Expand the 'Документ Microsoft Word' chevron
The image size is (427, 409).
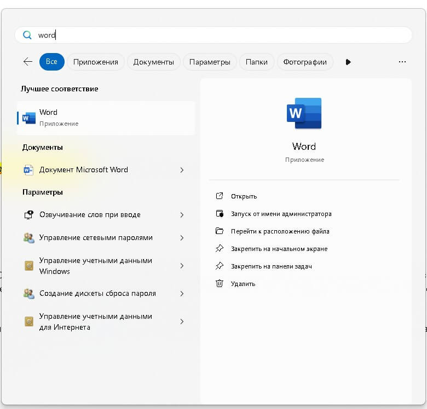(x=182, y=170)
